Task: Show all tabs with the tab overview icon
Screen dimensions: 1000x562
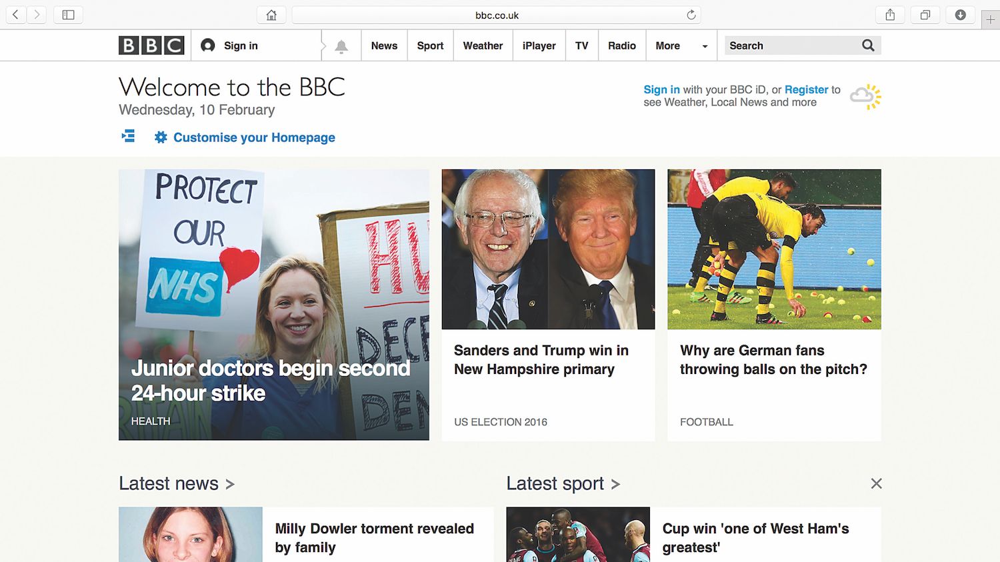Action: coord(925,14)
